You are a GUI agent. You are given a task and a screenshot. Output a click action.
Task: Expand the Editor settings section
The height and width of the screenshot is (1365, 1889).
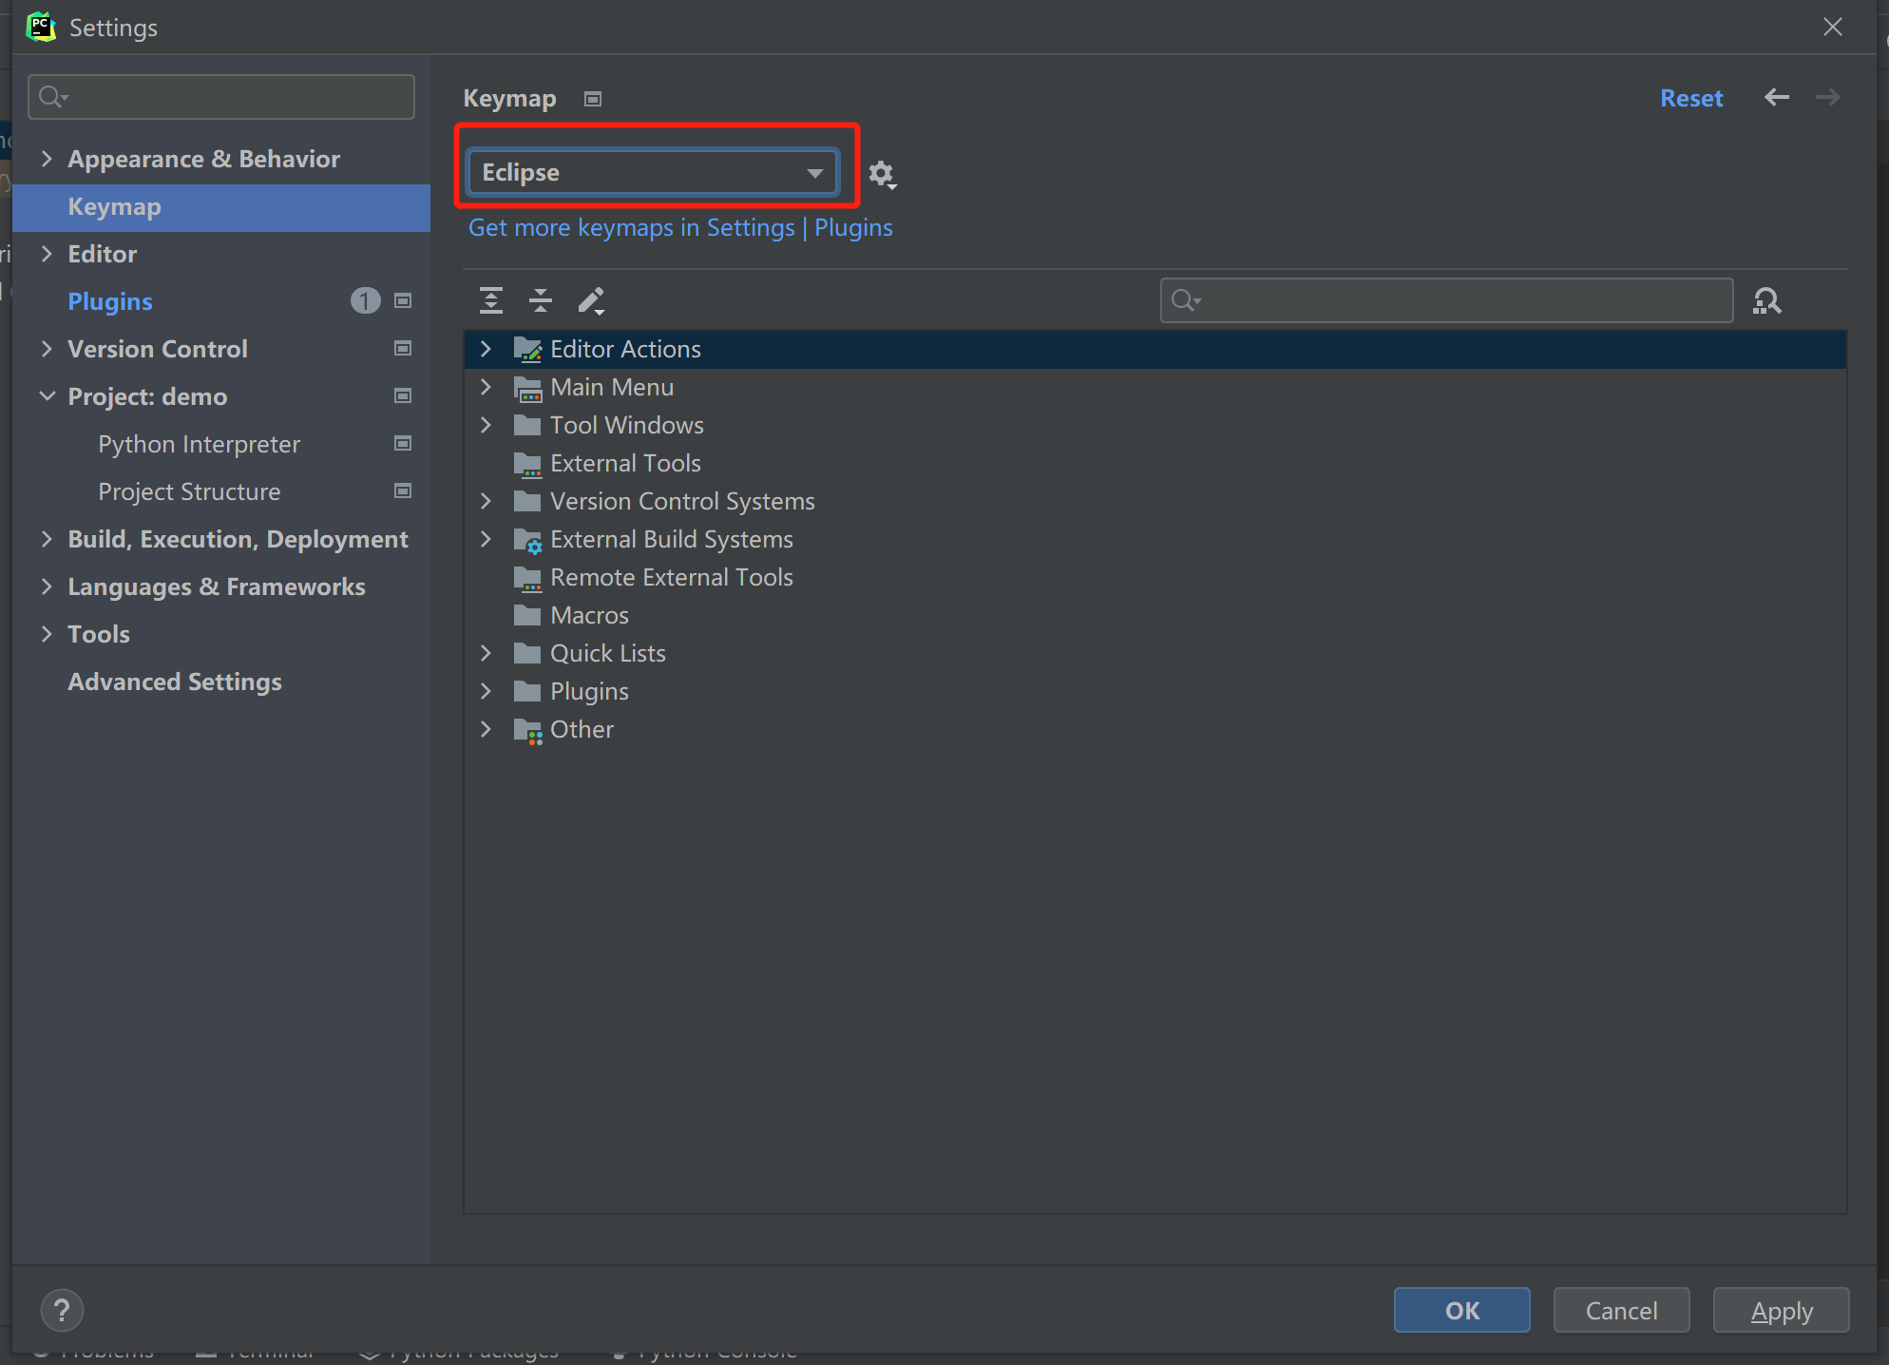coord(47,253)
